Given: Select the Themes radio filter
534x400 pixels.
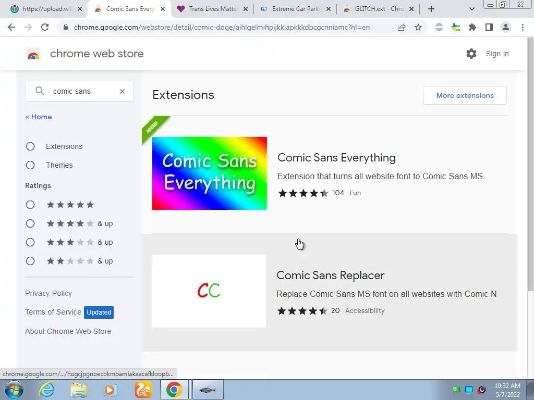Looking at the screenshot, I should [30, 165].
